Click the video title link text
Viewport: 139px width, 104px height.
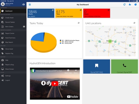[x=50, y=71]
